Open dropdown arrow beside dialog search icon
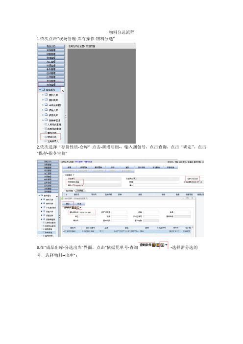The width and height of the screenshot is (243, 344). (80, 208)
